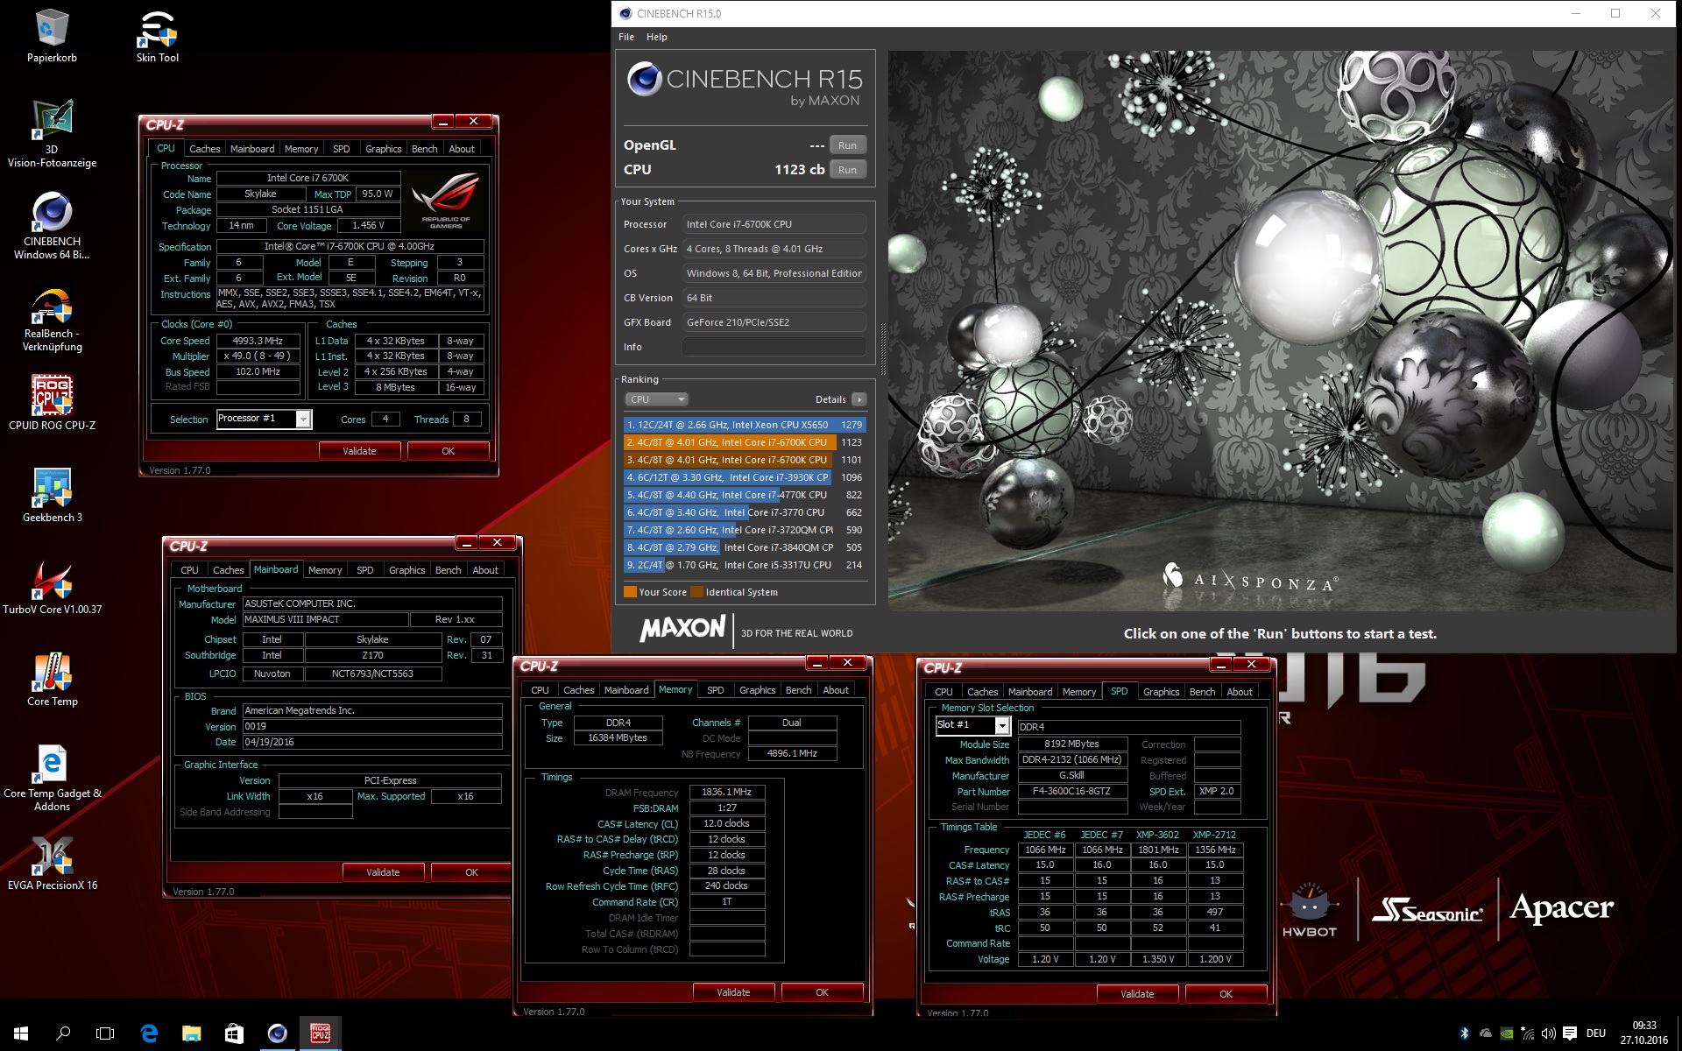Screen dimensions: 1682x1051
Task: Launch Microsoft Edge from the taskbar
Action: click(x=149, y=1033)
